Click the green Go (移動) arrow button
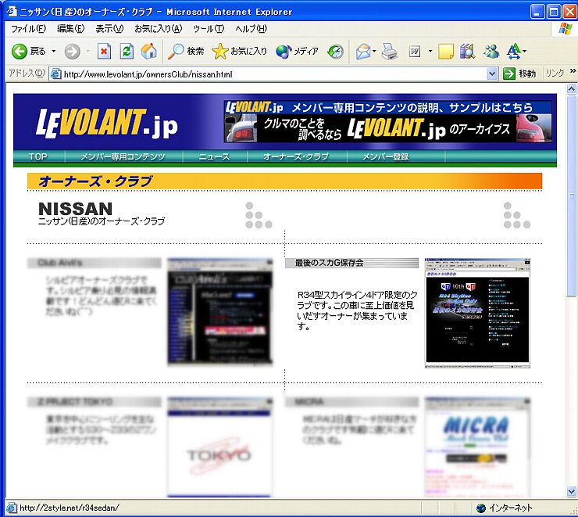 (x=519, y=74)
